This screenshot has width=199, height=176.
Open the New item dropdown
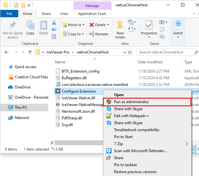pyautogui.click(x=132, y=22)
